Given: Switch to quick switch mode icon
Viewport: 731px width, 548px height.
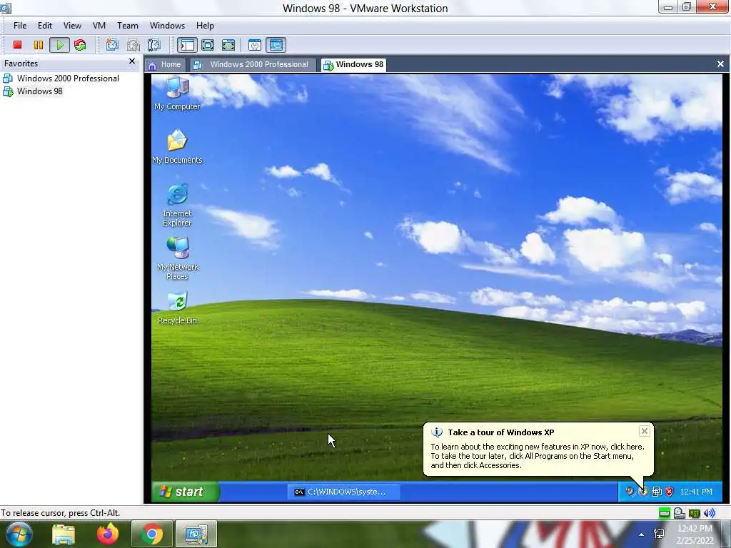Looking at the screenshot, I should (x=228, y=45).
